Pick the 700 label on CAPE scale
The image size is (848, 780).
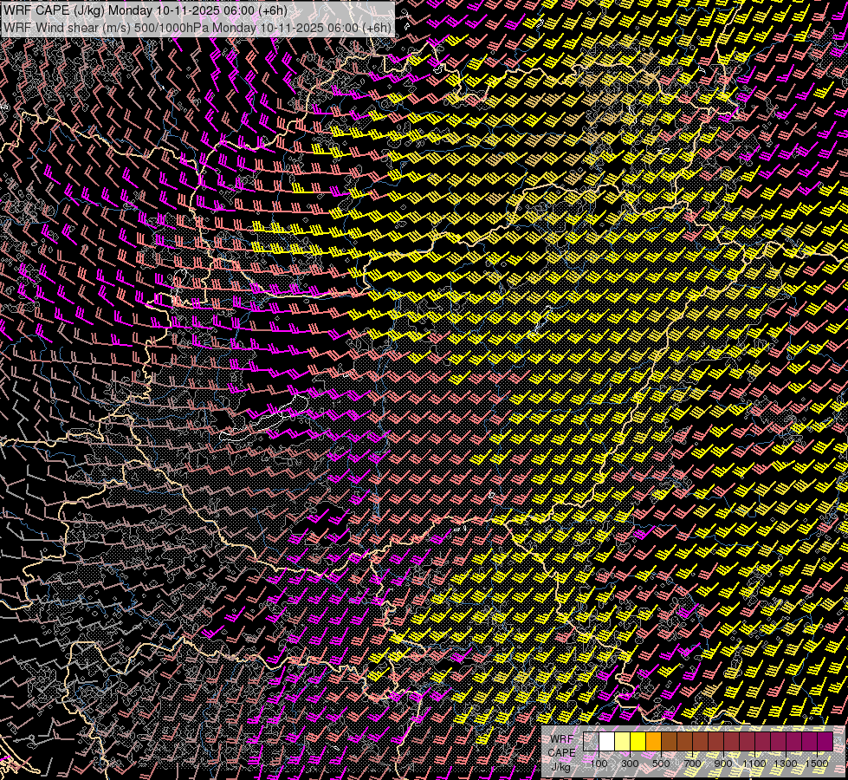[692, 764]
